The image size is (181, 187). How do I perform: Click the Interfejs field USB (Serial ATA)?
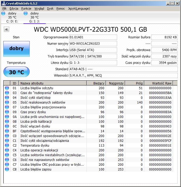tap(93, 50)
